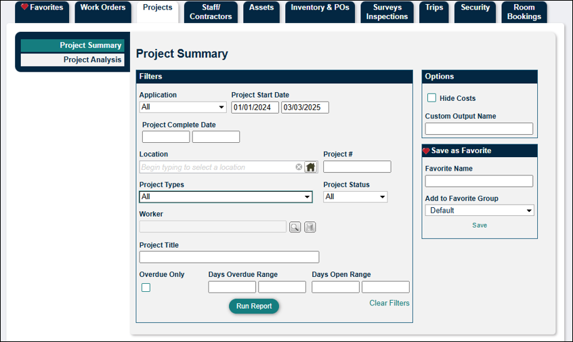This screenshot has width=573, height=342.
Task: Select Project Analysis in the sidebar
Action: tap(72, 60)
